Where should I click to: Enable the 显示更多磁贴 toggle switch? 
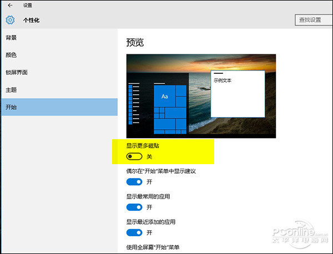[134, 157]
